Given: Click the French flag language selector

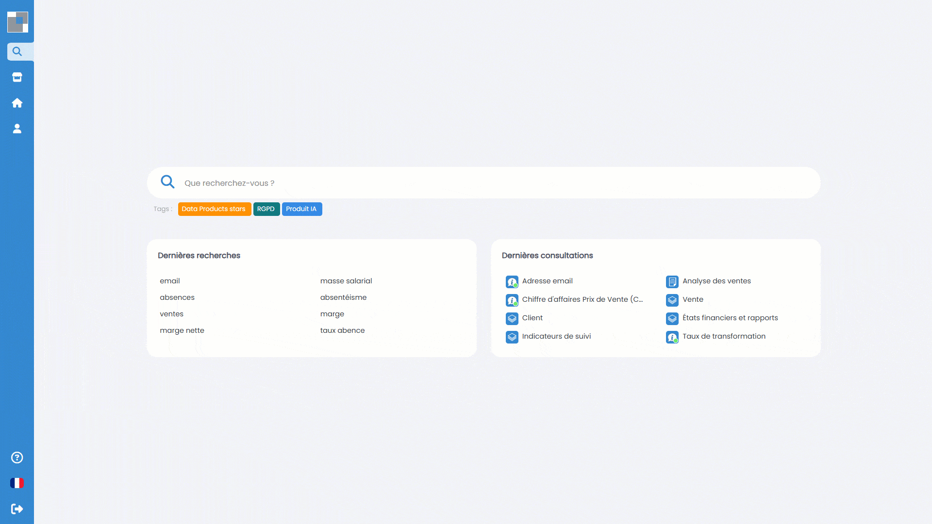Looking at the screenshot, I should click(17, 483).
